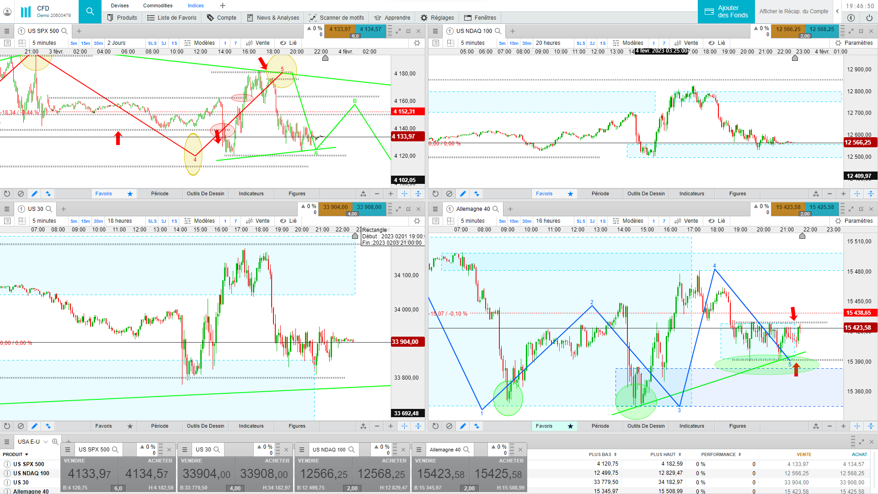Toggle the Lié eye option on the Allemagne 40 chart

point(717,221)
